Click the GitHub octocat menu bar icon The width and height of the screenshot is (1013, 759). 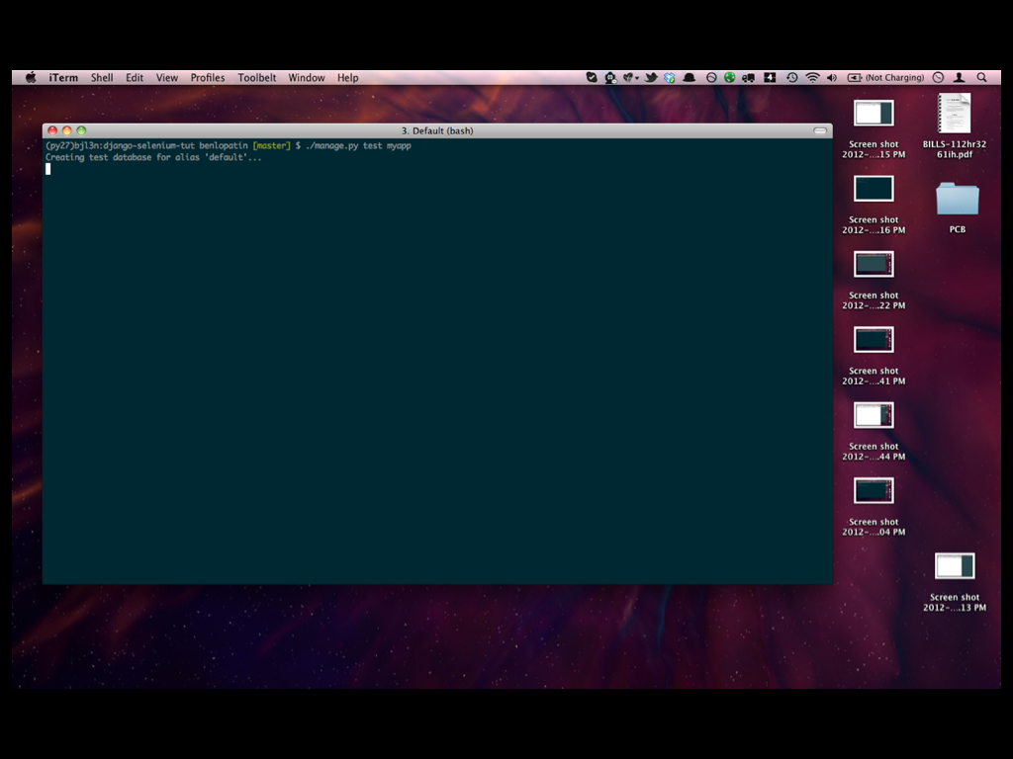pyautogui.click(x=610, y=77)
